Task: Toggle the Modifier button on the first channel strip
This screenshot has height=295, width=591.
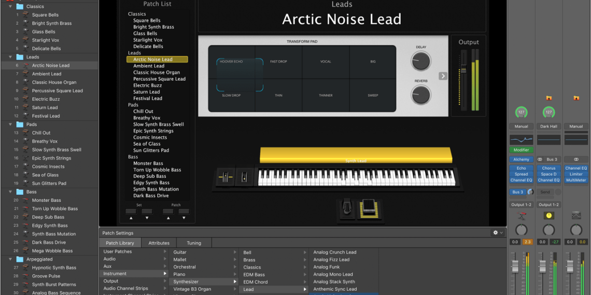Action: coord(521,150)
